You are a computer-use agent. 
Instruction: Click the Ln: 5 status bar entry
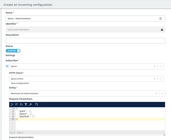click(12, 133)
